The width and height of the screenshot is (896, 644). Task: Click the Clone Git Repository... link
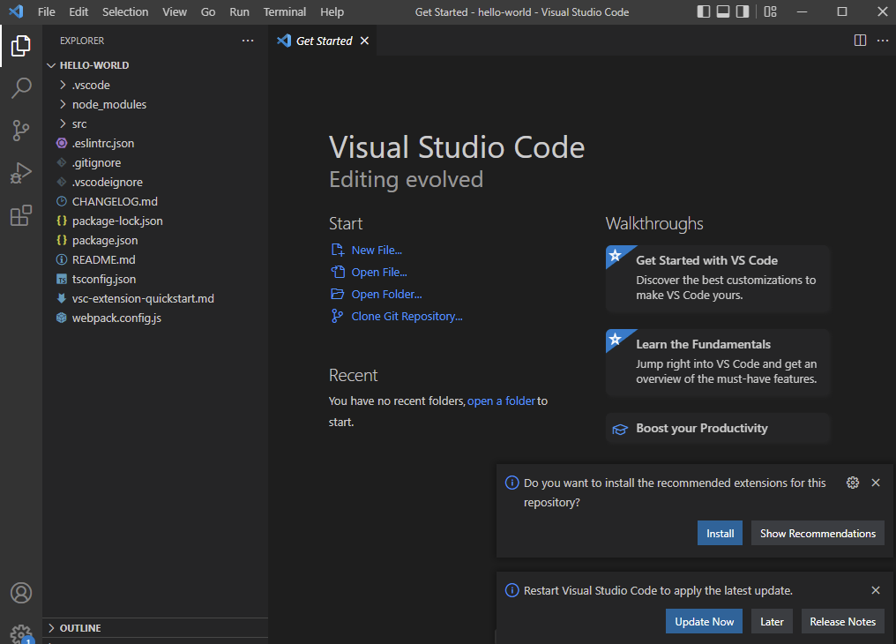(407, 316)
